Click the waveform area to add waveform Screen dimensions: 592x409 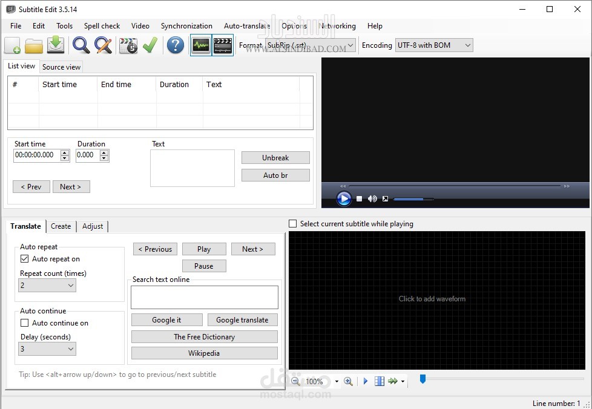(x=432, y=298)
